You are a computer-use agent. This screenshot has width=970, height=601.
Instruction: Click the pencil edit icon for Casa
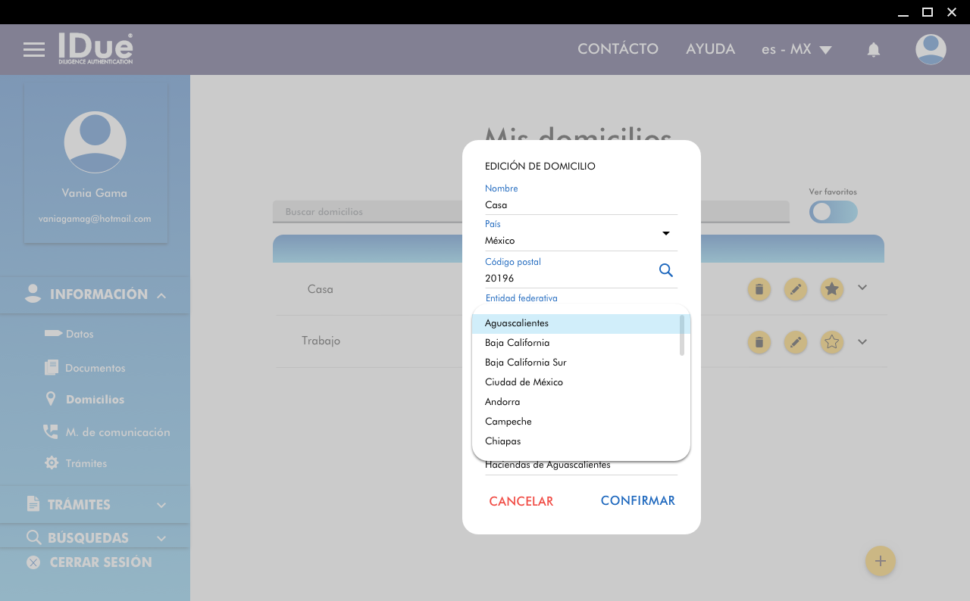(795, 289)
